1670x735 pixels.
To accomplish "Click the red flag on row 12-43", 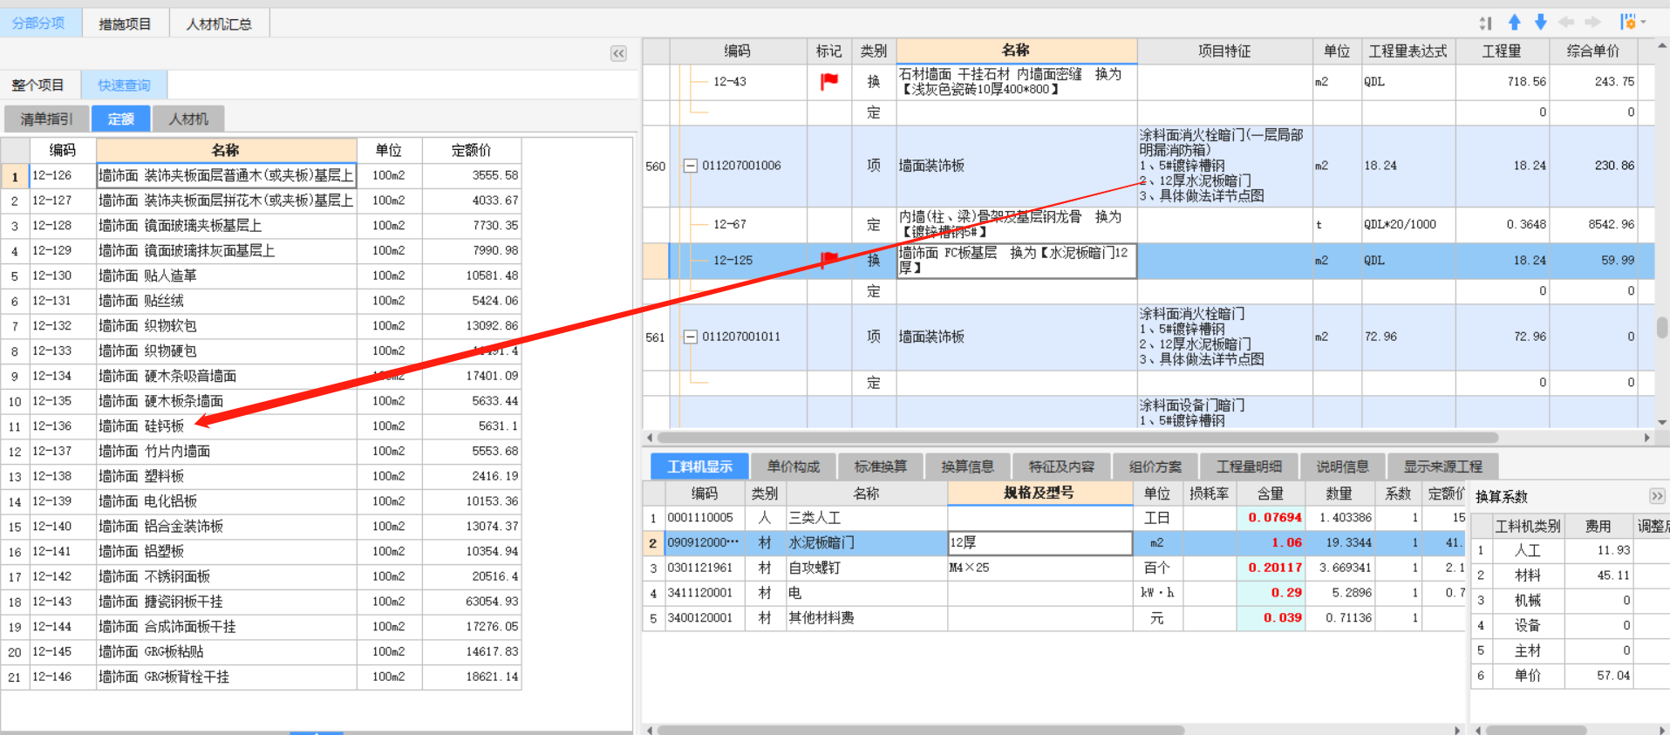I will [x=829, y=81].
